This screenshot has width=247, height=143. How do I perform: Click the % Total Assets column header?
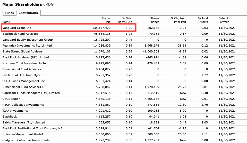pyautogui.click(x=203, y=20)
